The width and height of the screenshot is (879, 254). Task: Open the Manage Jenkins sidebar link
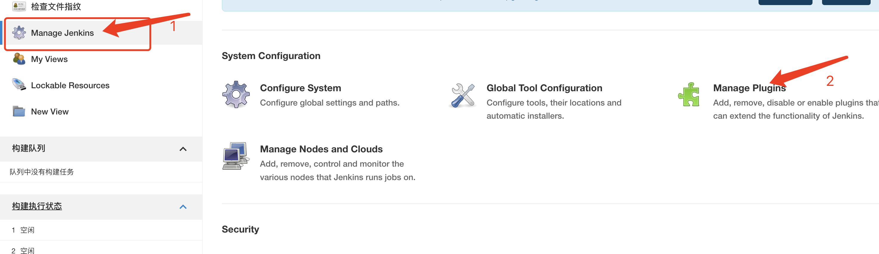tap(62, 33)
